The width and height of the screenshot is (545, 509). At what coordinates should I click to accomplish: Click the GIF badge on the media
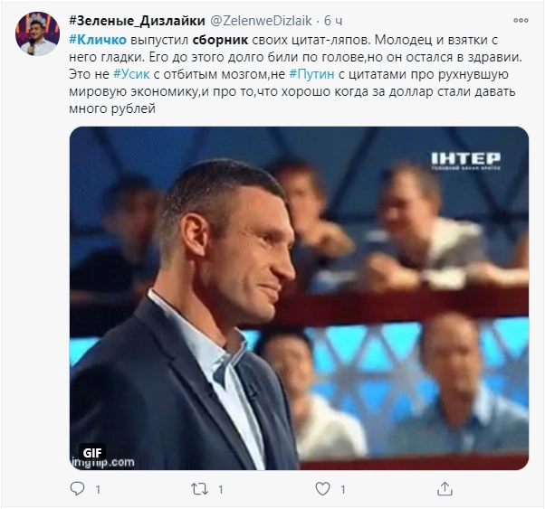coord(92,453)
